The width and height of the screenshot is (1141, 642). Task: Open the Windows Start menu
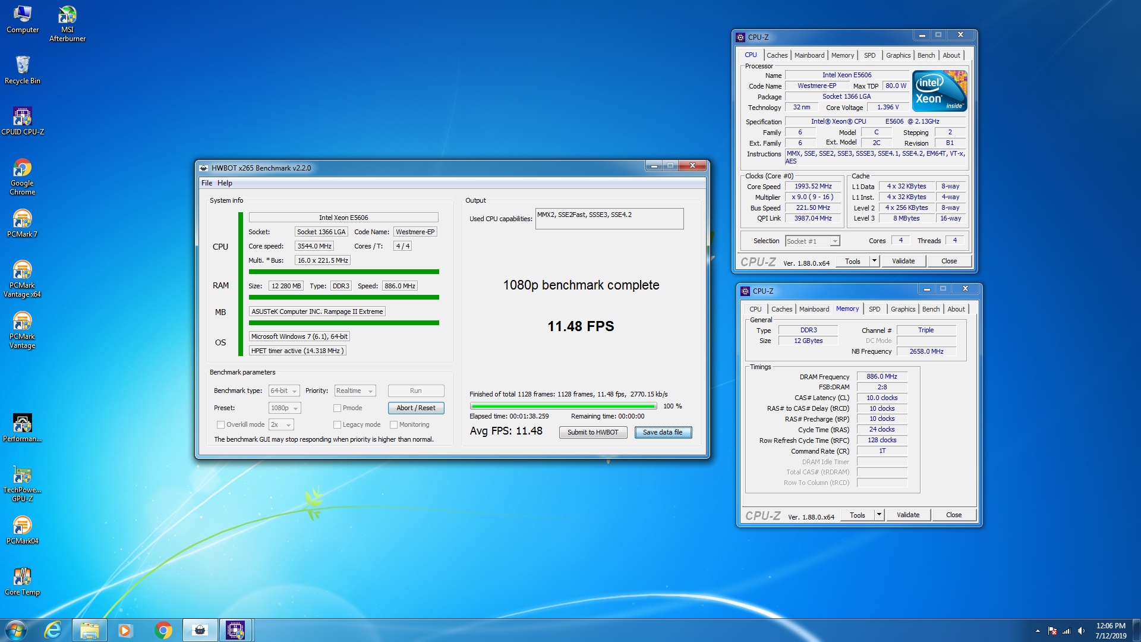pyautogui.click(x=16, y=630)
